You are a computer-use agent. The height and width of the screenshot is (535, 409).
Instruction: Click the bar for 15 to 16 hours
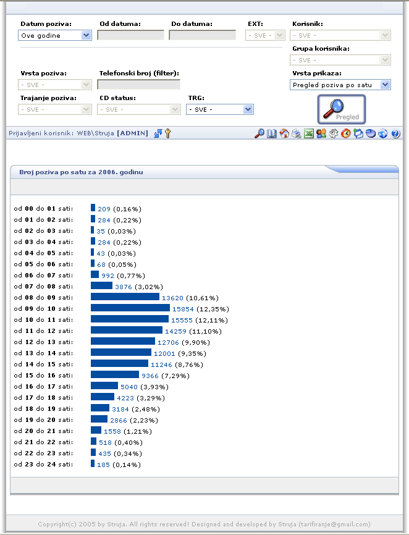coord(115,374)
